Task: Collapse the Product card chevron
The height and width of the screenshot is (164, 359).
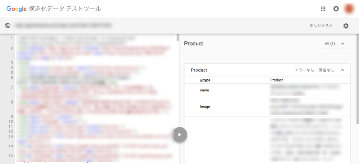Action: coord(342,70)
